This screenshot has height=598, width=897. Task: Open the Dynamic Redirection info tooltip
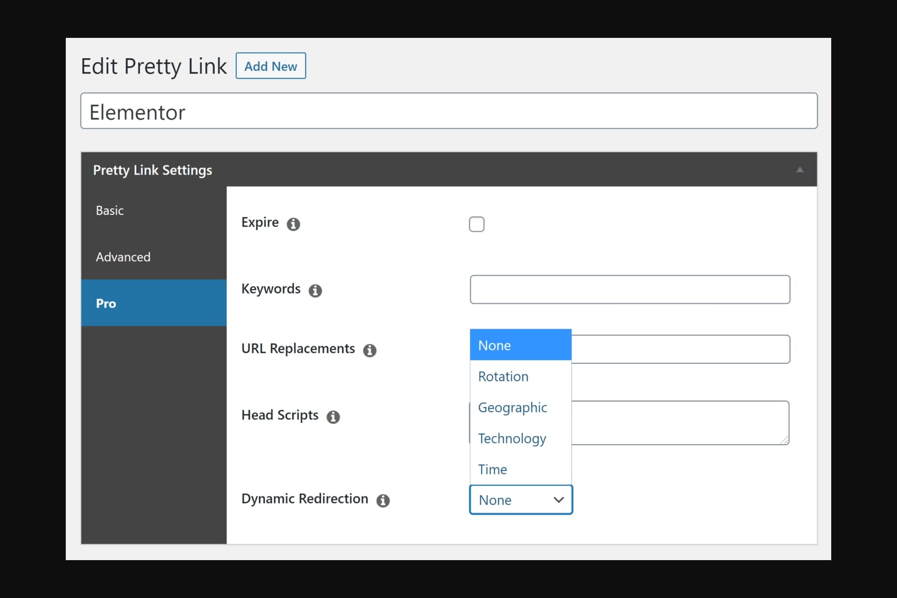382,501
